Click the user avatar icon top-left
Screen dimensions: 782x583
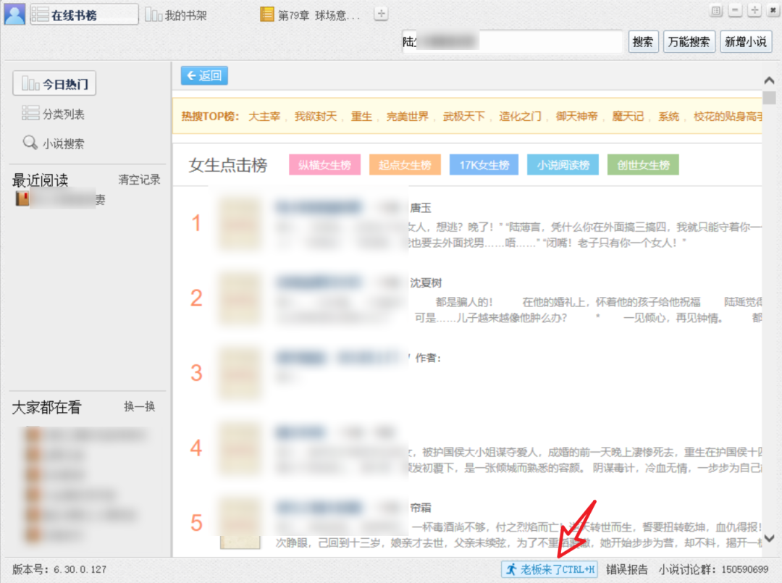pos(14,13)
